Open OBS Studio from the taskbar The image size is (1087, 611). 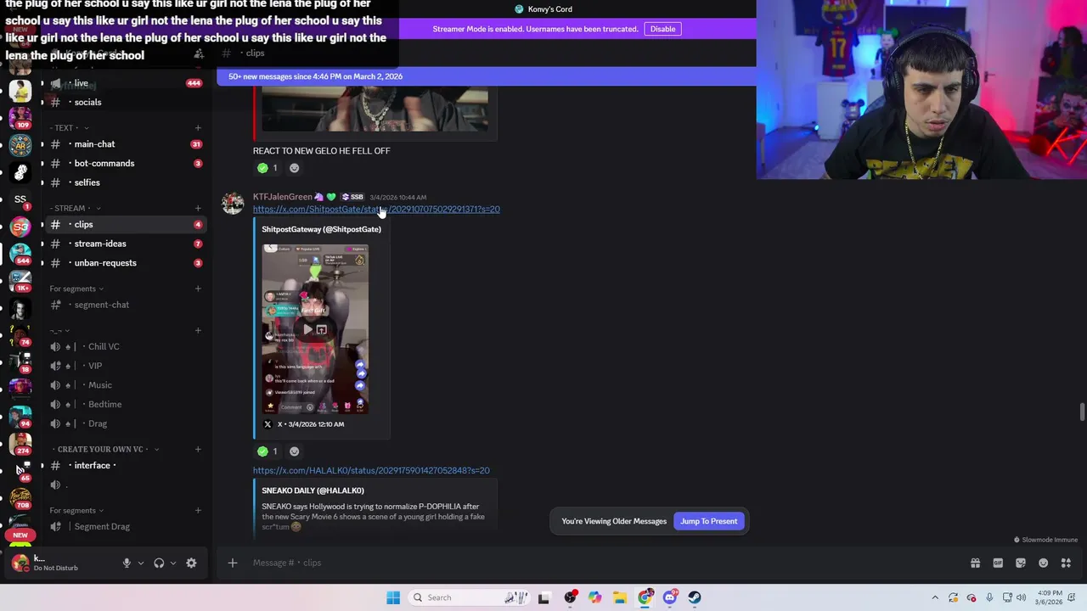click(571, 597)
